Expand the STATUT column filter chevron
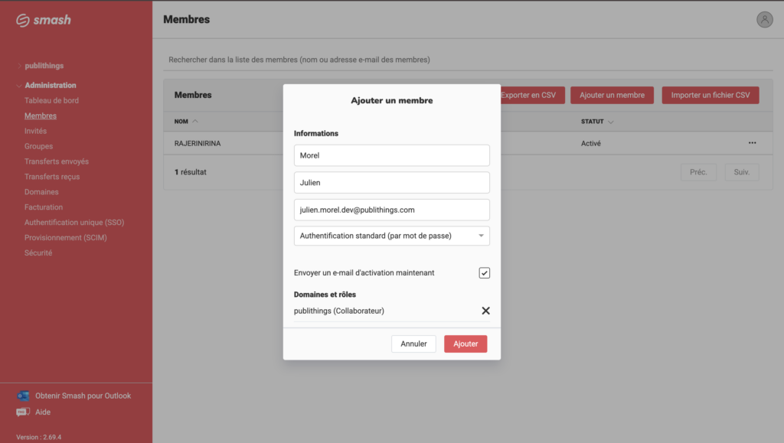 [x=611, y=122]
